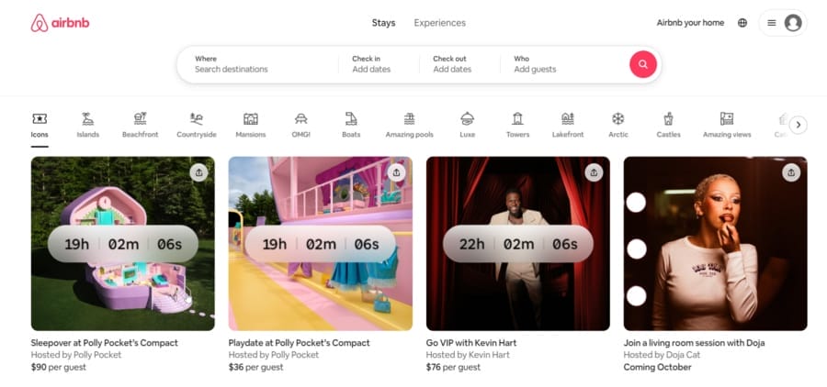This screenshot has width=827, height=387.
Task: Share the Sleepover at Polly Pocket's listing
Action: (198, 172)
